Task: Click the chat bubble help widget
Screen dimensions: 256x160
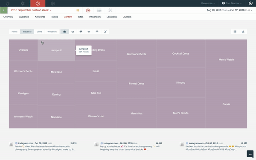Action: [x=250, y=154]
